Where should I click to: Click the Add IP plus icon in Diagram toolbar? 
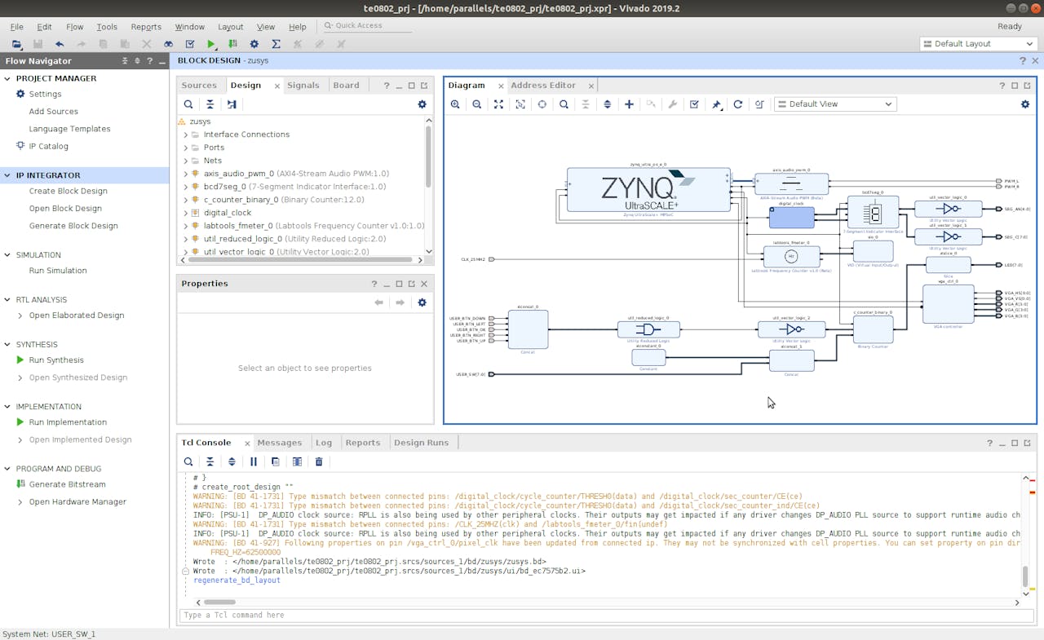629,104
